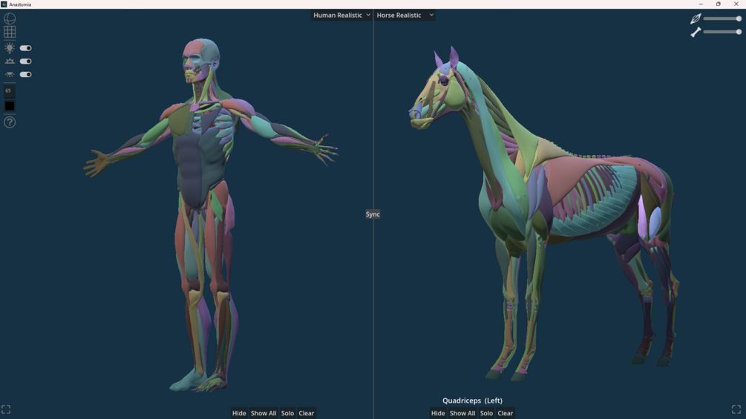Viewport: 746px width, 419px height.
Task: Click the Sync button between viewports
Action: [x=373, y=214]
